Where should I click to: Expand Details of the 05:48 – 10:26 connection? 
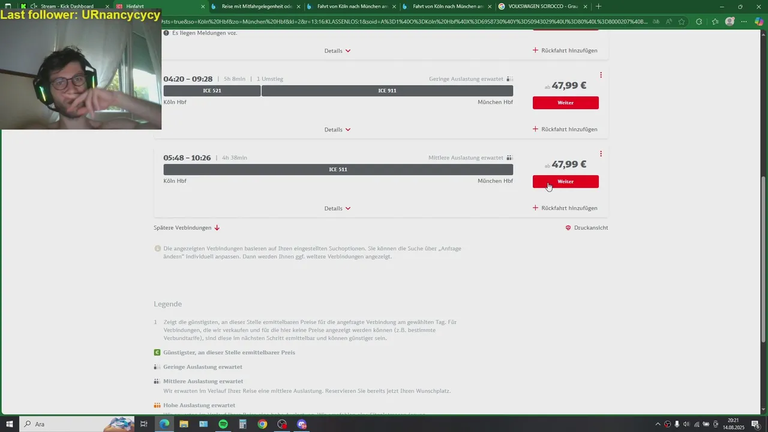pos(337,208)
